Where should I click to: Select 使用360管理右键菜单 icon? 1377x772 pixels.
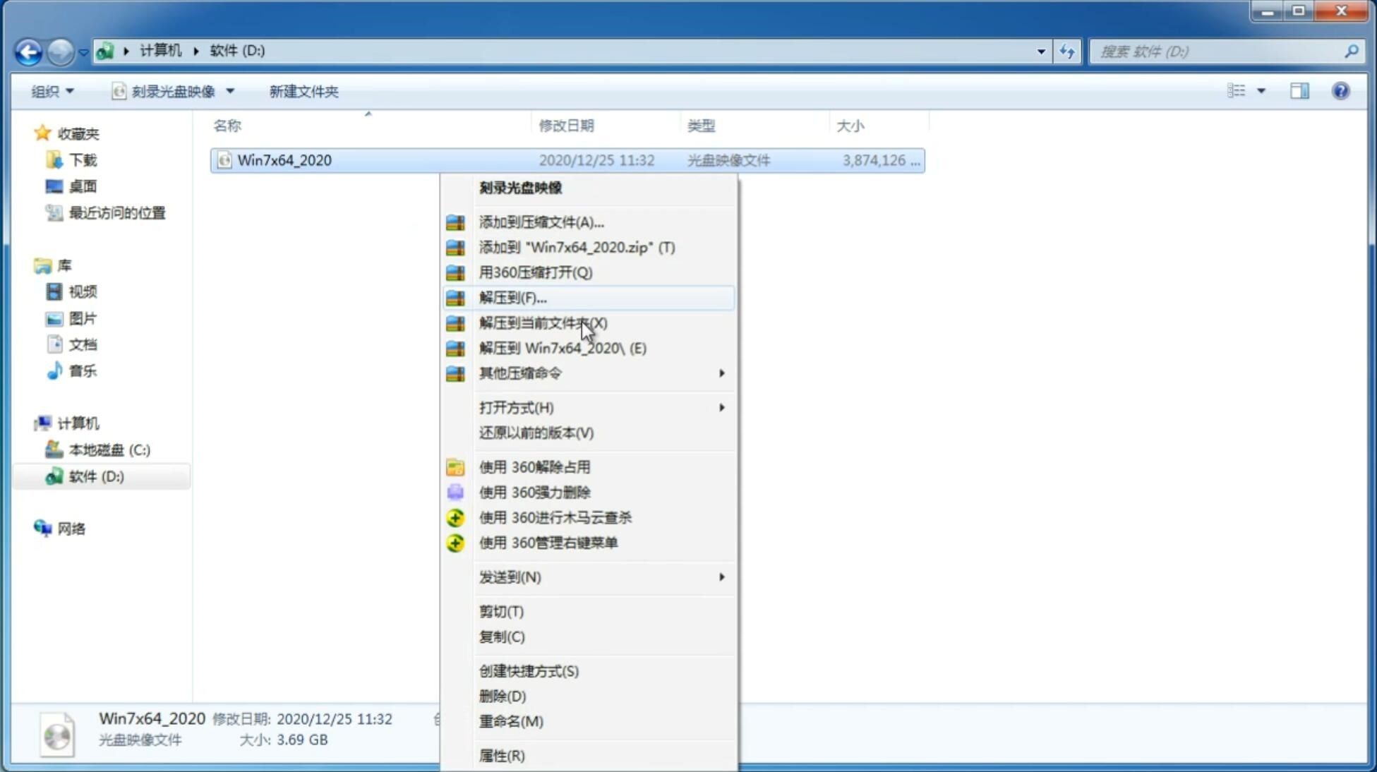tap(455, 543)
